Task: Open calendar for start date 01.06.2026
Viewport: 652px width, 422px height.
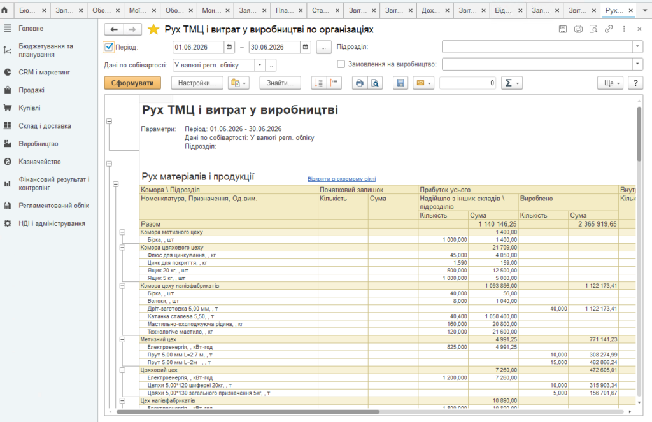Action: pyautogui.click(x=229, y=47)
